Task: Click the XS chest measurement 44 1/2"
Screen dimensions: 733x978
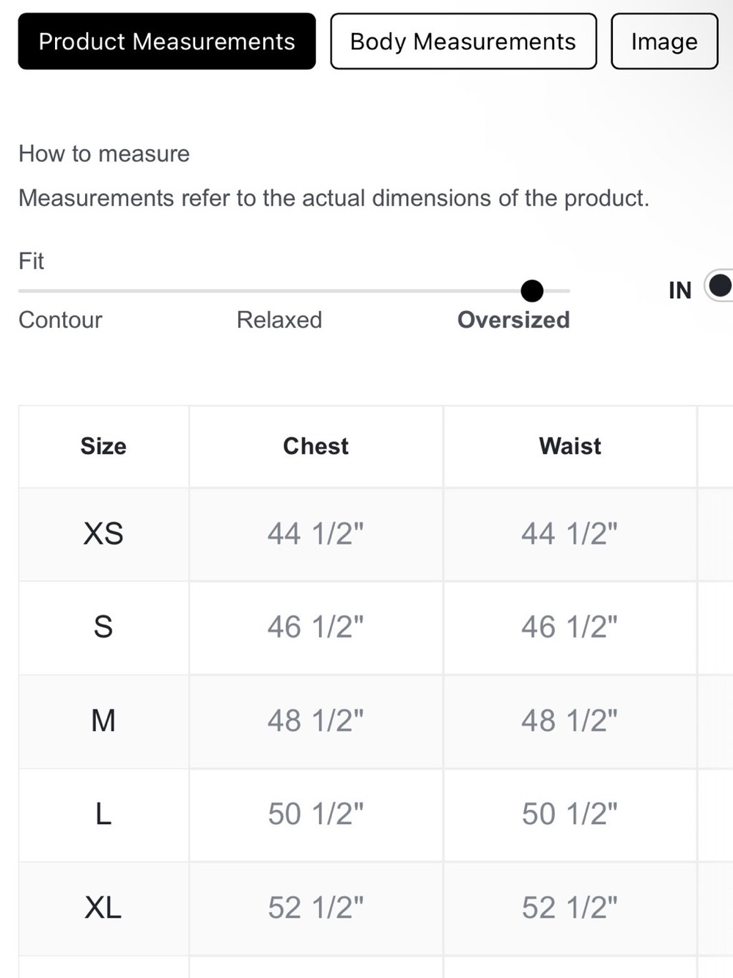Action: [x=316, y=534]
